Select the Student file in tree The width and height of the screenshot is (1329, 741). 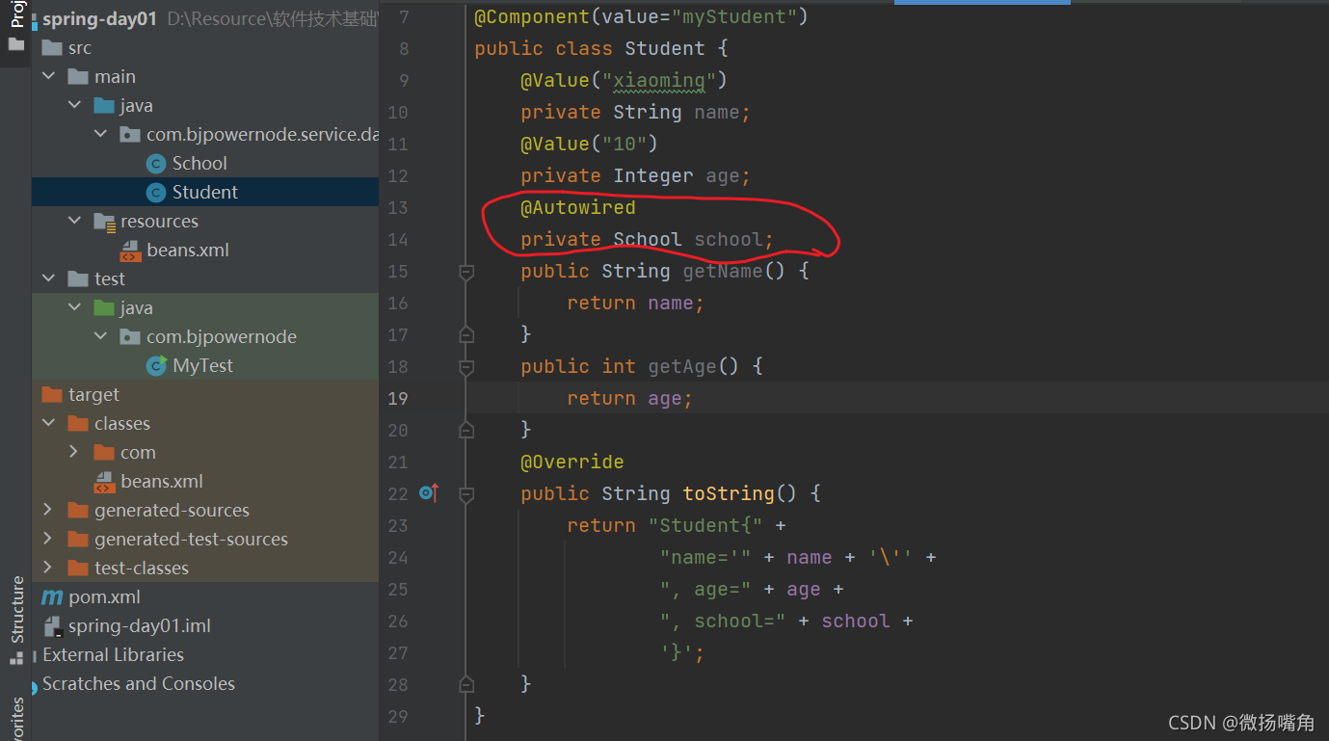pyautogui.click(x=205, y=193)
